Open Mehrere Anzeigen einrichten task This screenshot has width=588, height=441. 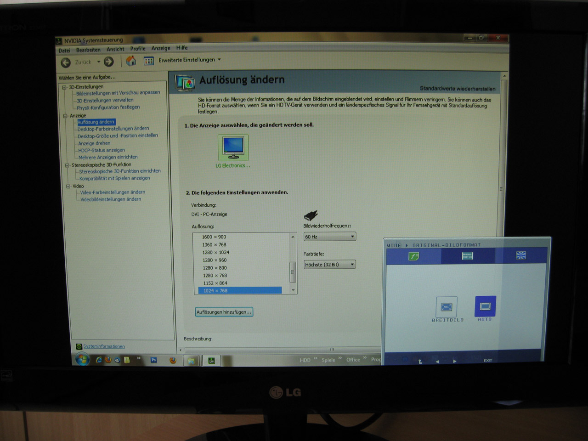(108, 157)
